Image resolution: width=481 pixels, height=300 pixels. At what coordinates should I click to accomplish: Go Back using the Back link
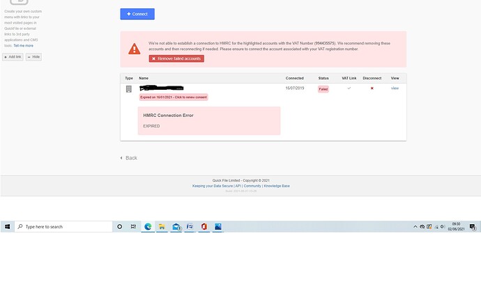pyautogui.click(x=129, y=158)
